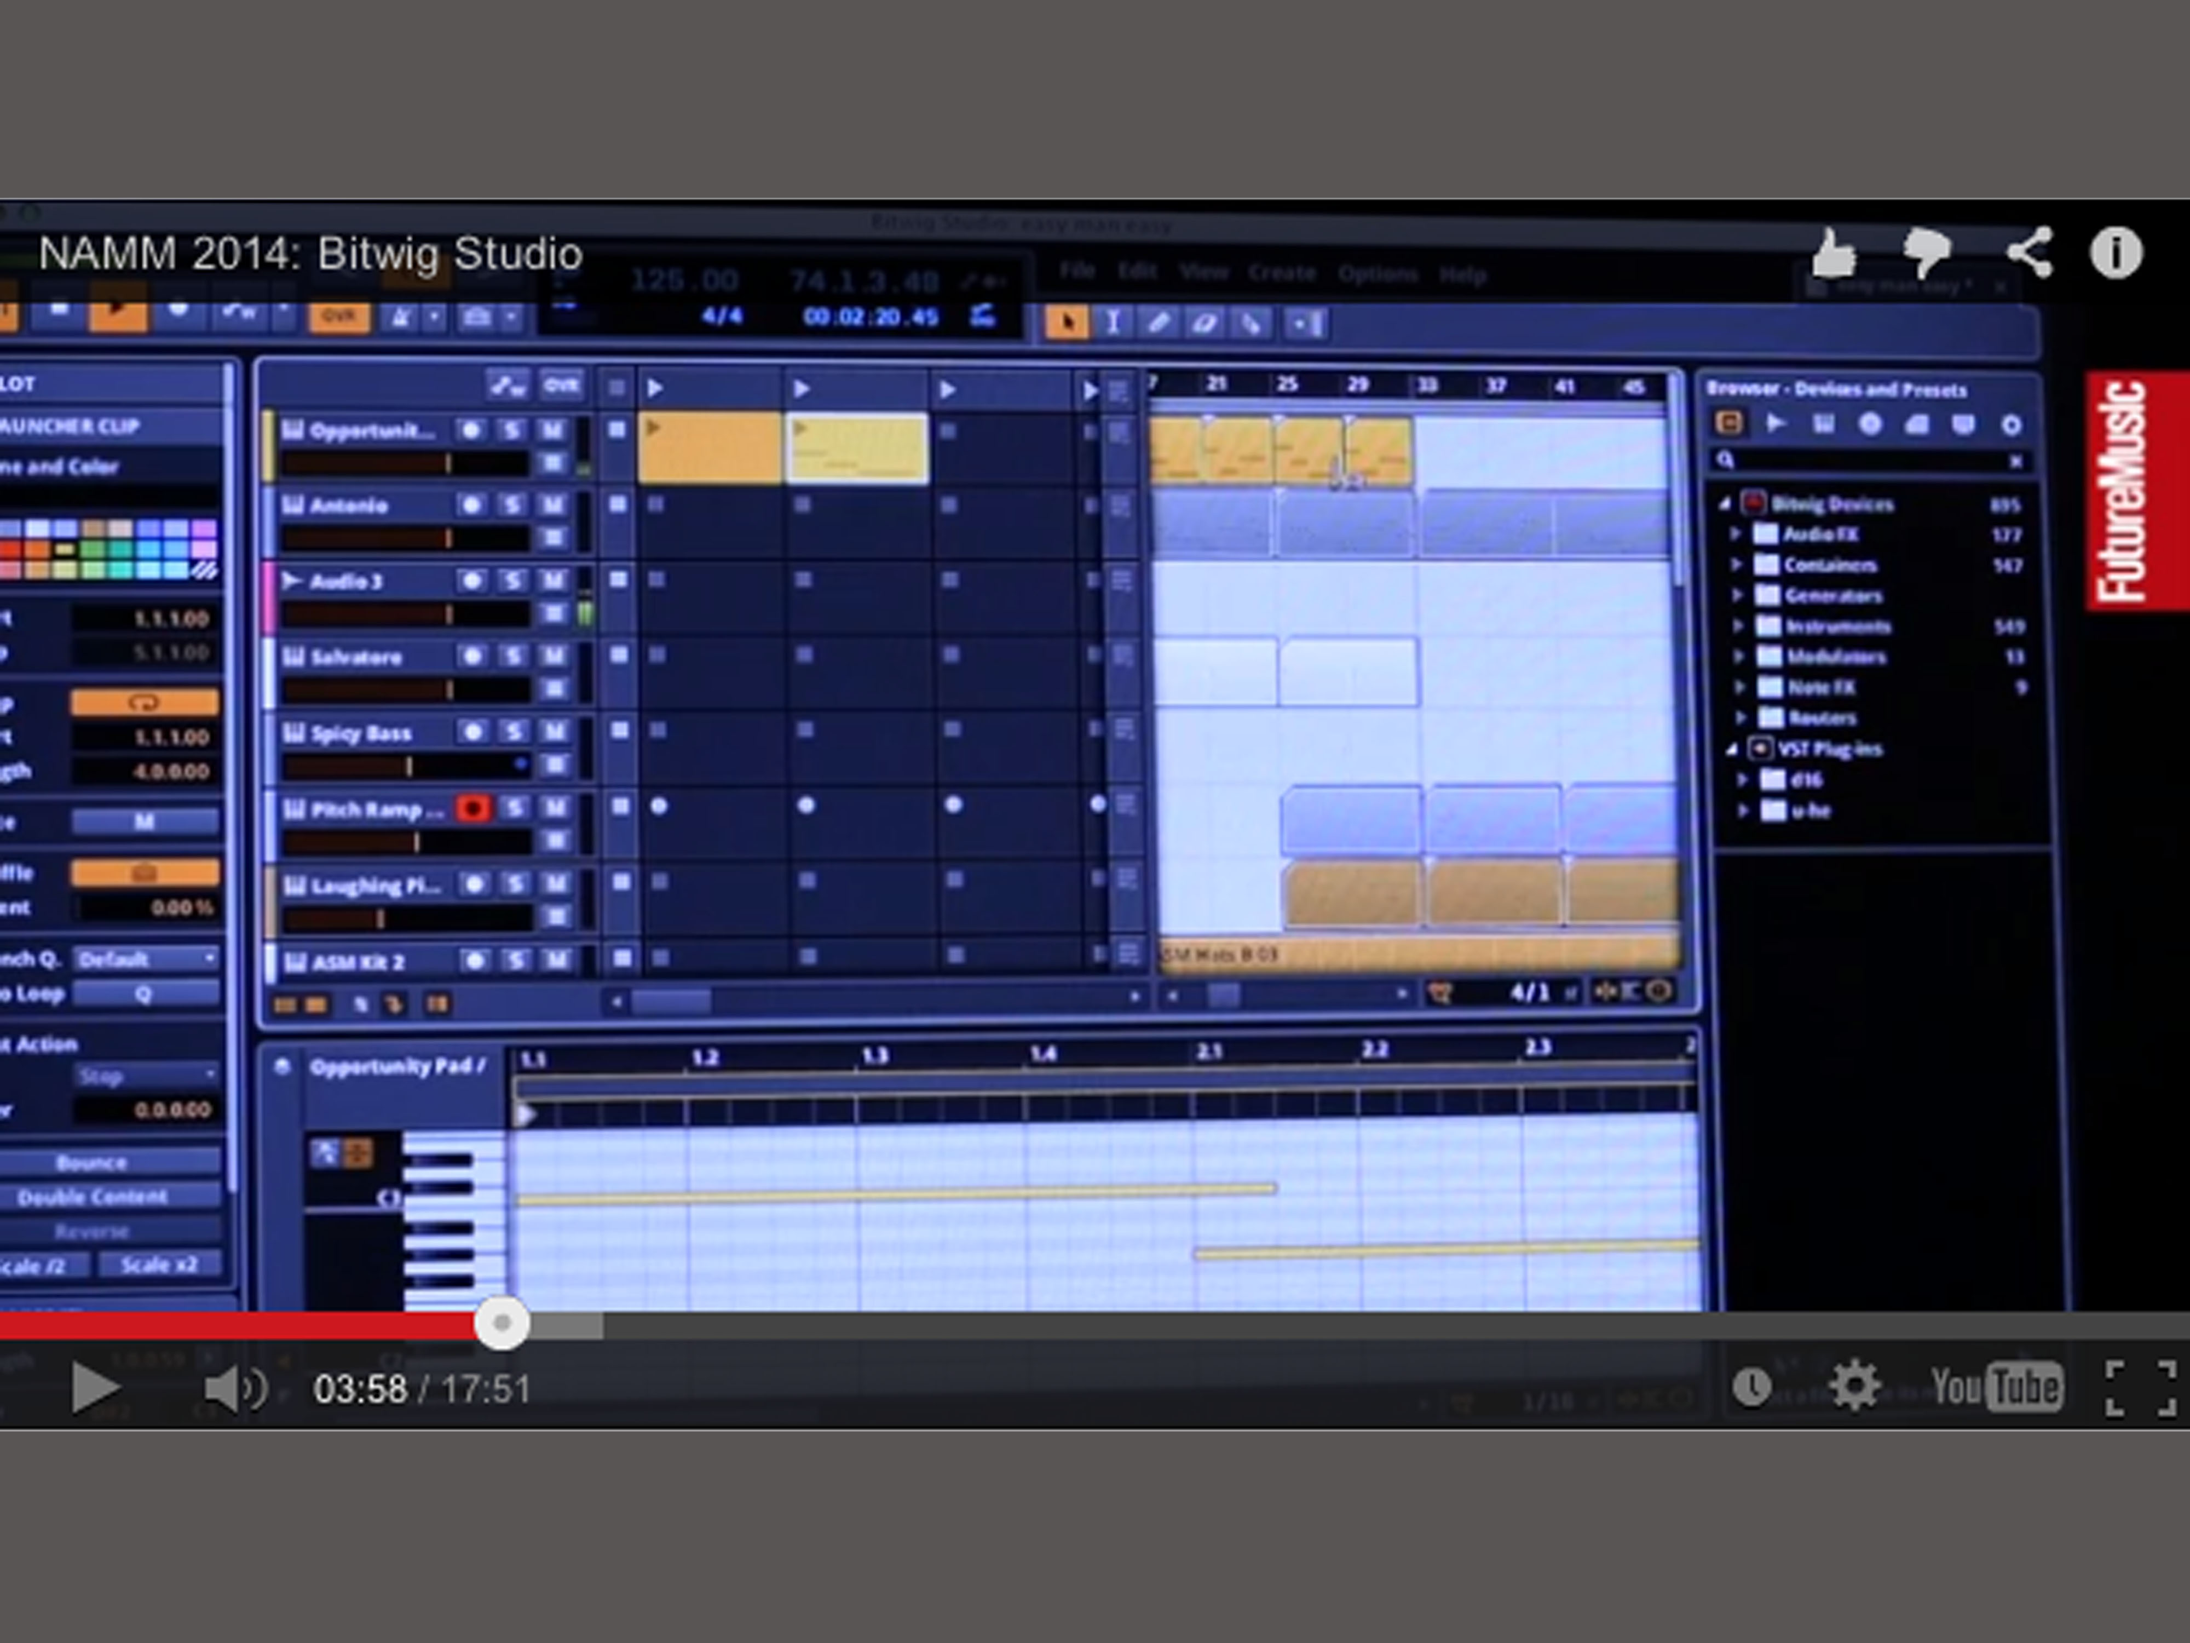
Task: Clear the browser search with the X
Action: [x=2016, y=462]
